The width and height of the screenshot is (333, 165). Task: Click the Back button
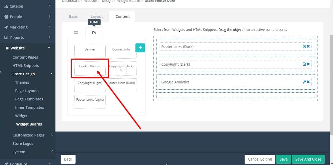68,159
